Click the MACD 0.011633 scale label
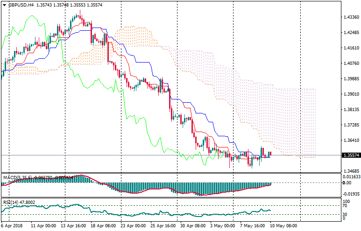The height and width of the screenshot is (231, 361). point(351,177)
